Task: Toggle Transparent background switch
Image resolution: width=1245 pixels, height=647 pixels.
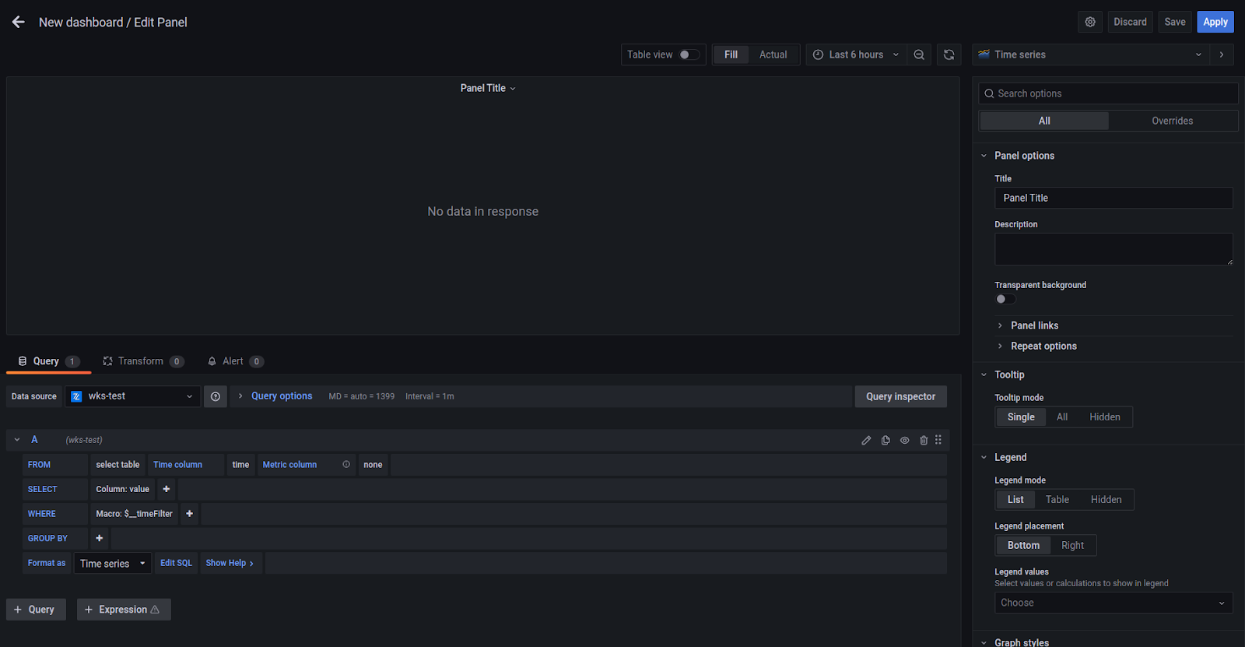Action: (x=1005, y=299)
